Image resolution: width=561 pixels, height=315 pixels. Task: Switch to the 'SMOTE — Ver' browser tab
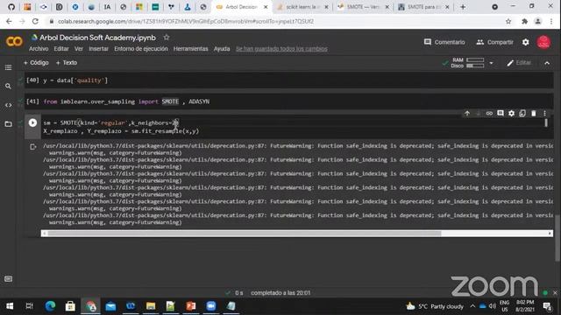point(363,7)
